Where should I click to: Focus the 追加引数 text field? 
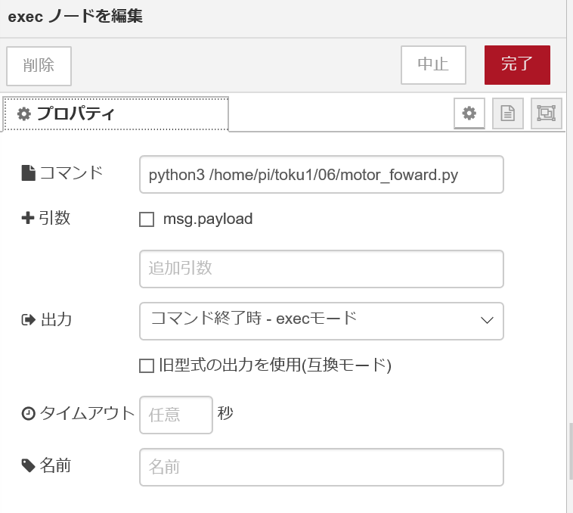321,269
